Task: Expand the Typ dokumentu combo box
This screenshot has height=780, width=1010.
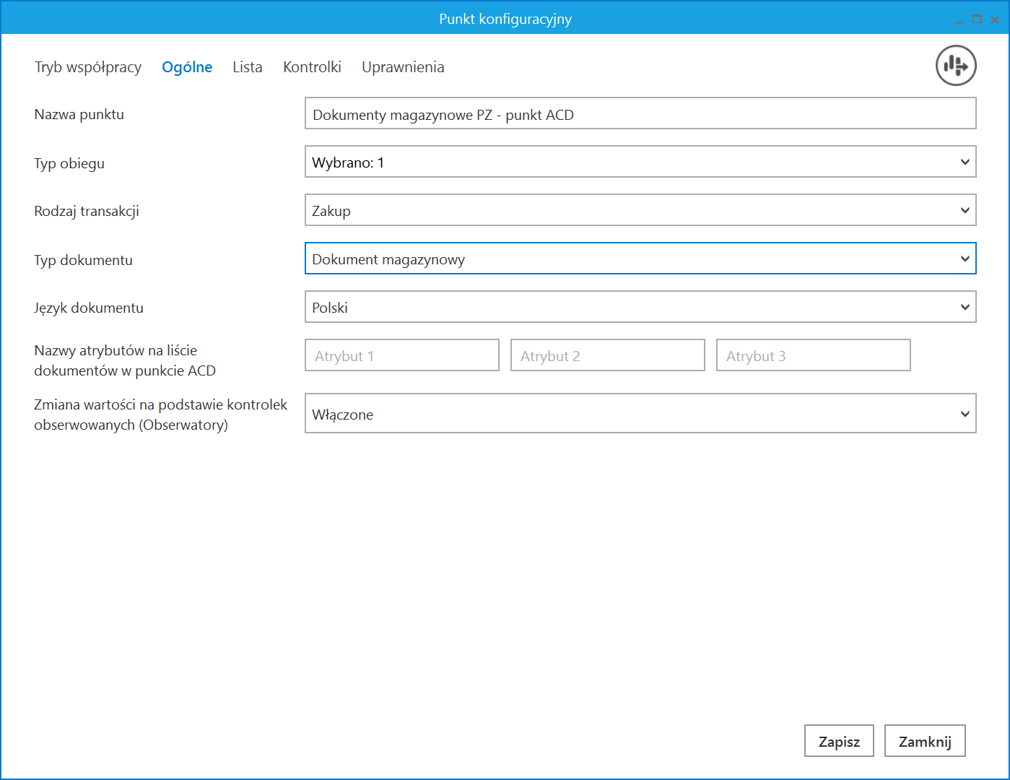Action: tap(640, 259)
